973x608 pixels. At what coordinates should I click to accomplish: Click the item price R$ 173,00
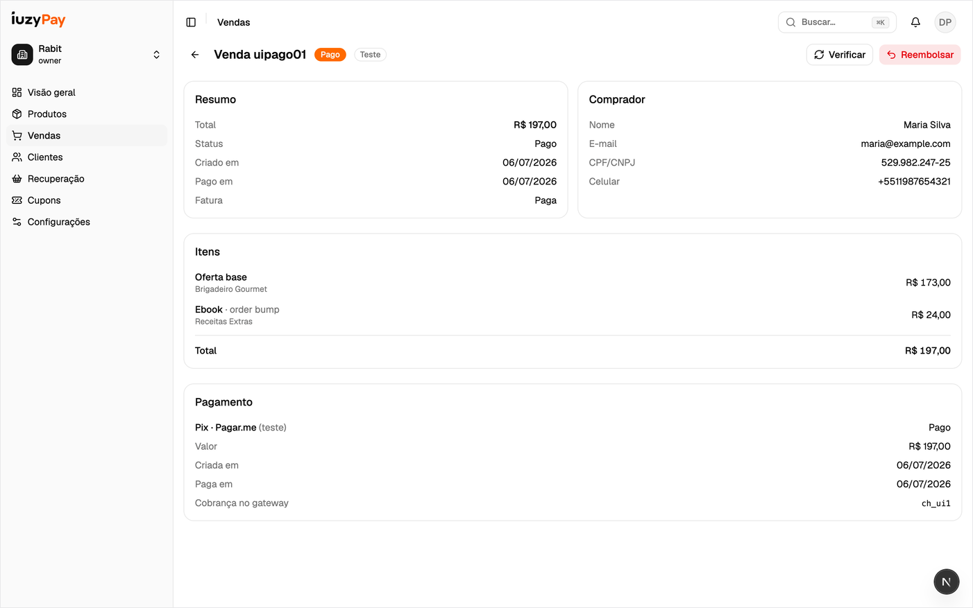tap(928, 282)
